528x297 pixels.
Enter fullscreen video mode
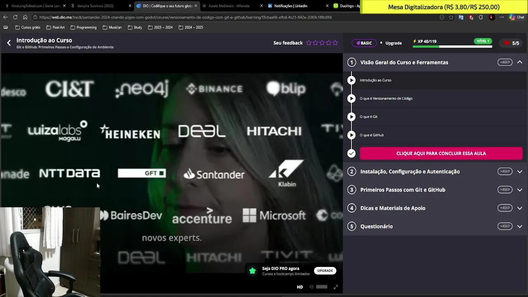tap(336, 287)
